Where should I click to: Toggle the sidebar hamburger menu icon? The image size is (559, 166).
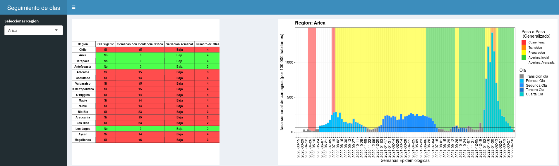[73, 7]
